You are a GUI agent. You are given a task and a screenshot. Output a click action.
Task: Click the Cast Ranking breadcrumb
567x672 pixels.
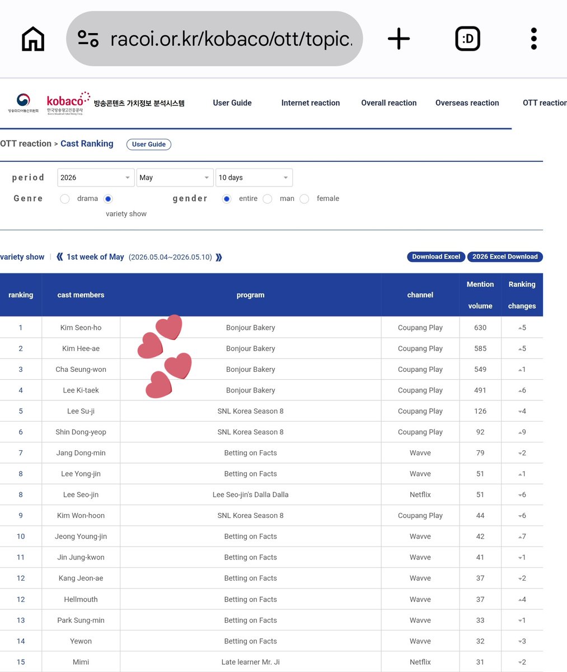[87, 144]
